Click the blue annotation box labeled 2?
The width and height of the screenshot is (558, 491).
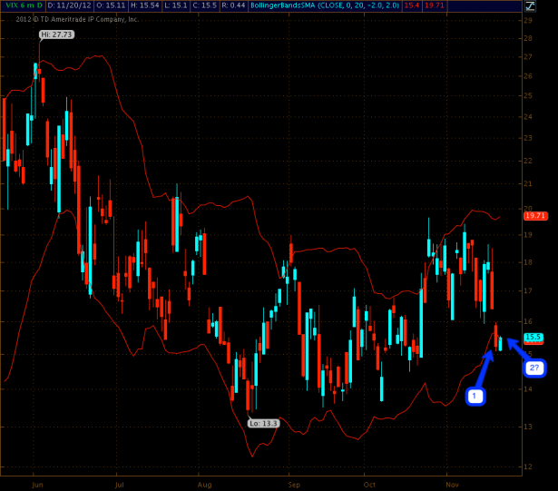click(534, 368)
